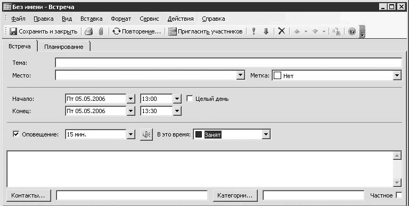Image resolution: width=409 pixels, height=206 pixels.
Task: Click the Категории... button
Action: pos(235,195)
